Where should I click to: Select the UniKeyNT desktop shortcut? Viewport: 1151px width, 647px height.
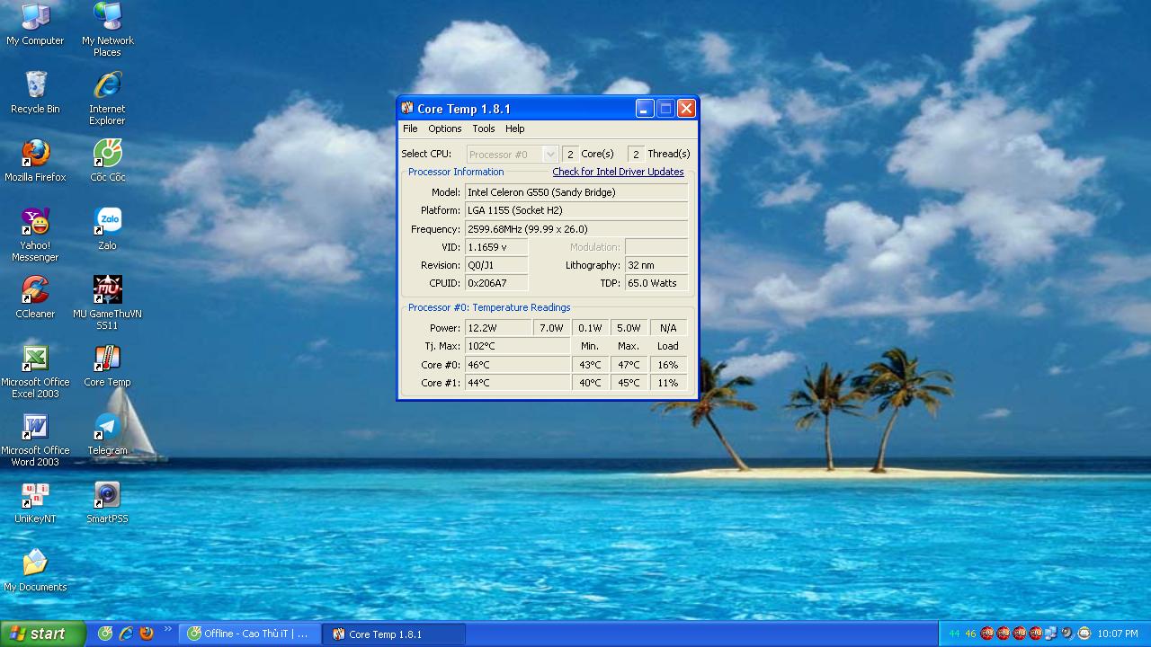pos(35,502)
